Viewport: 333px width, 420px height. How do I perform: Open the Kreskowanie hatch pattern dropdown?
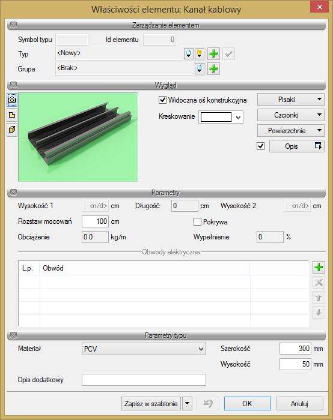pyautogui.click(x=221, y=117)
